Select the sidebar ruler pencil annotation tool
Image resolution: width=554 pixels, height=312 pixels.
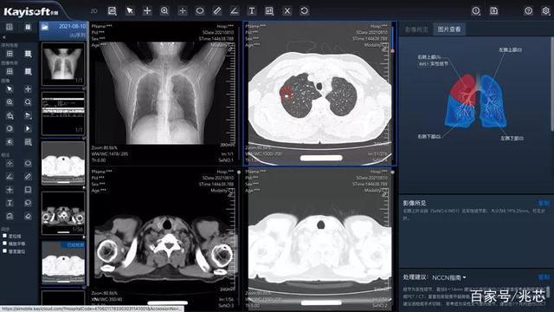point(28,177)
